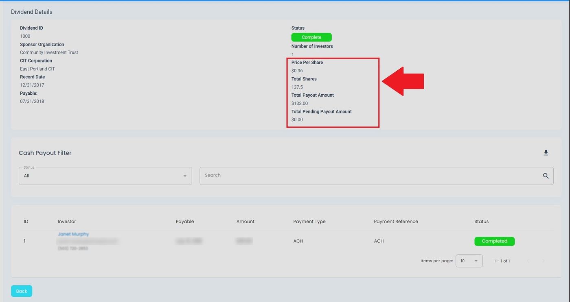Open investor Janet Murphy's profile link
This screenshot has width=570, height=302.
point(73,234)
